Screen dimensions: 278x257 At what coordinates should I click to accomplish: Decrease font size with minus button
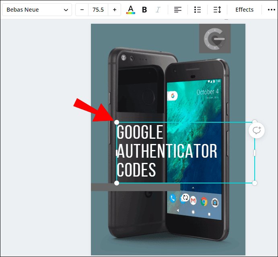[x=82, y=10]
